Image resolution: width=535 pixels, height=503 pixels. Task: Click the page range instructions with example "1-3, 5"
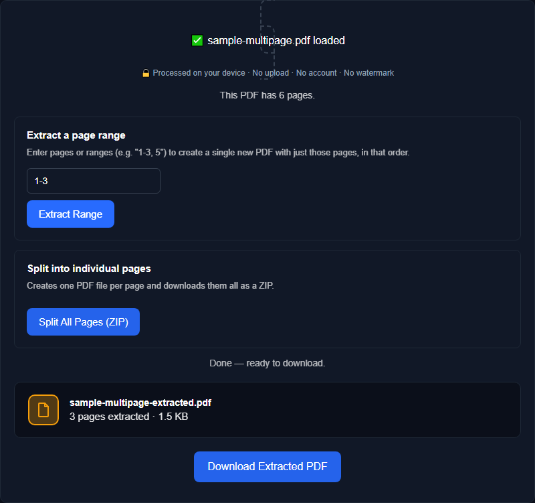click(218, 153)
